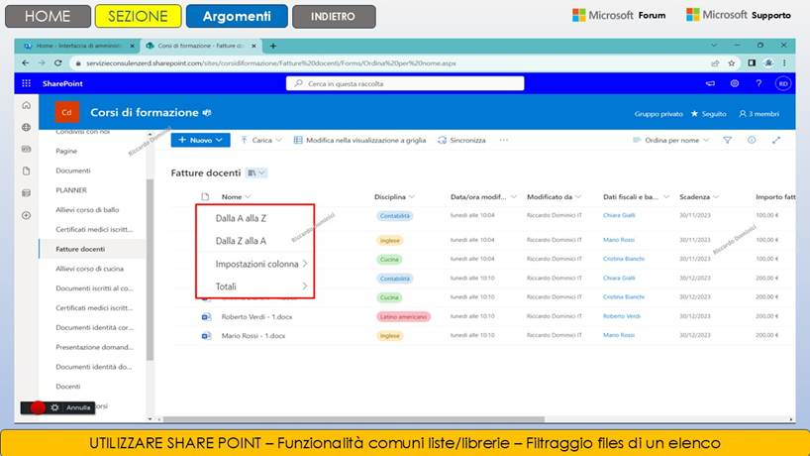The image size is (810, 456).
Task: Click the left navigation vertical scrollbar
Action: pyautogui.click(x=150, y=269)
